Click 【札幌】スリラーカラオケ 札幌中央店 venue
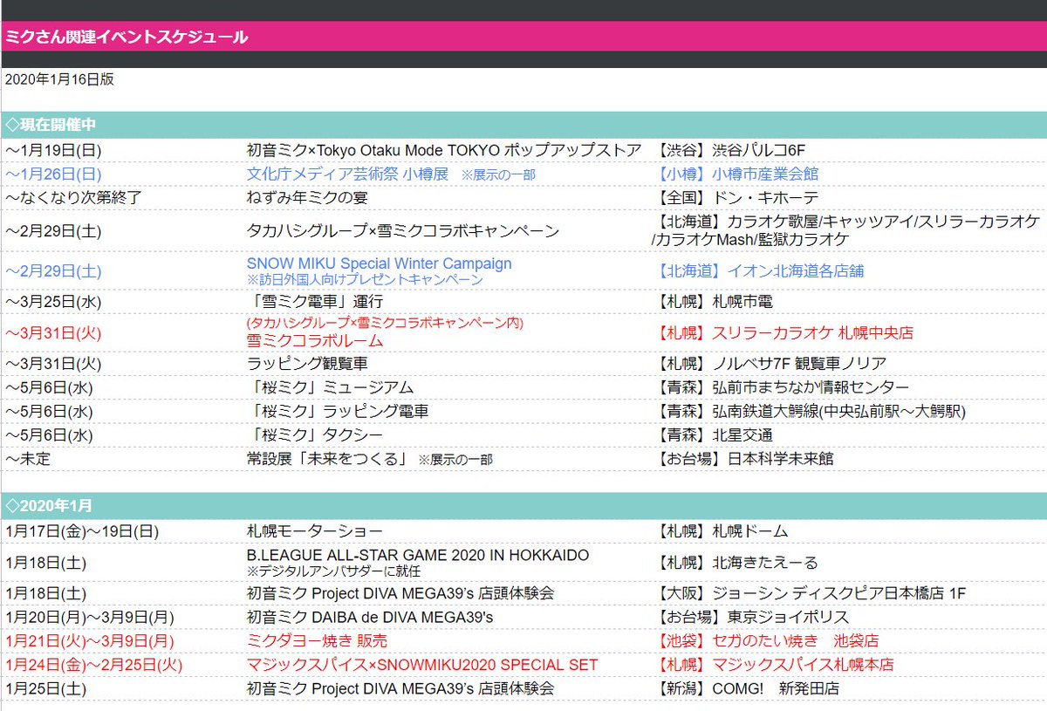 (783, 333)
